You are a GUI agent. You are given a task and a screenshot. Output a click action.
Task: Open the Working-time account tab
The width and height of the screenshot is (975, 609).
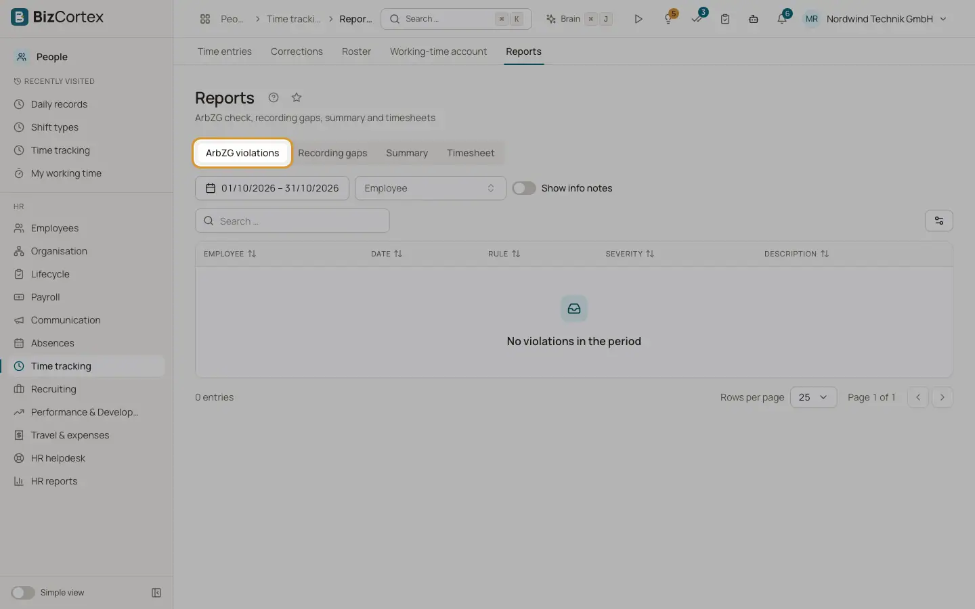(x=438, y=51)
